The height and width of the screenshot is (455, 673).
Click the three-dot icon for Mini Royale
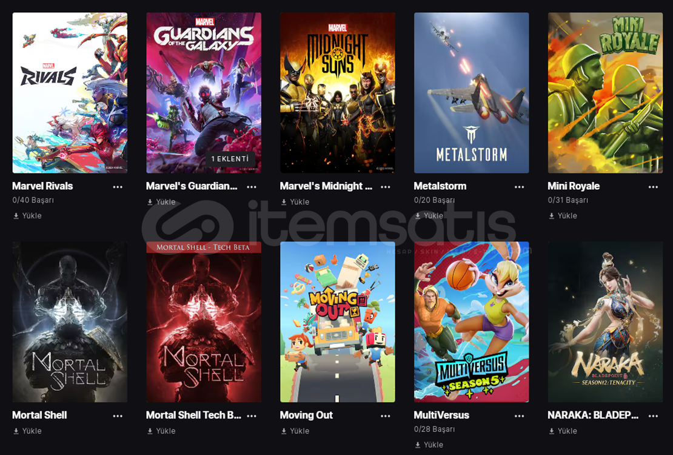[653, 187]
